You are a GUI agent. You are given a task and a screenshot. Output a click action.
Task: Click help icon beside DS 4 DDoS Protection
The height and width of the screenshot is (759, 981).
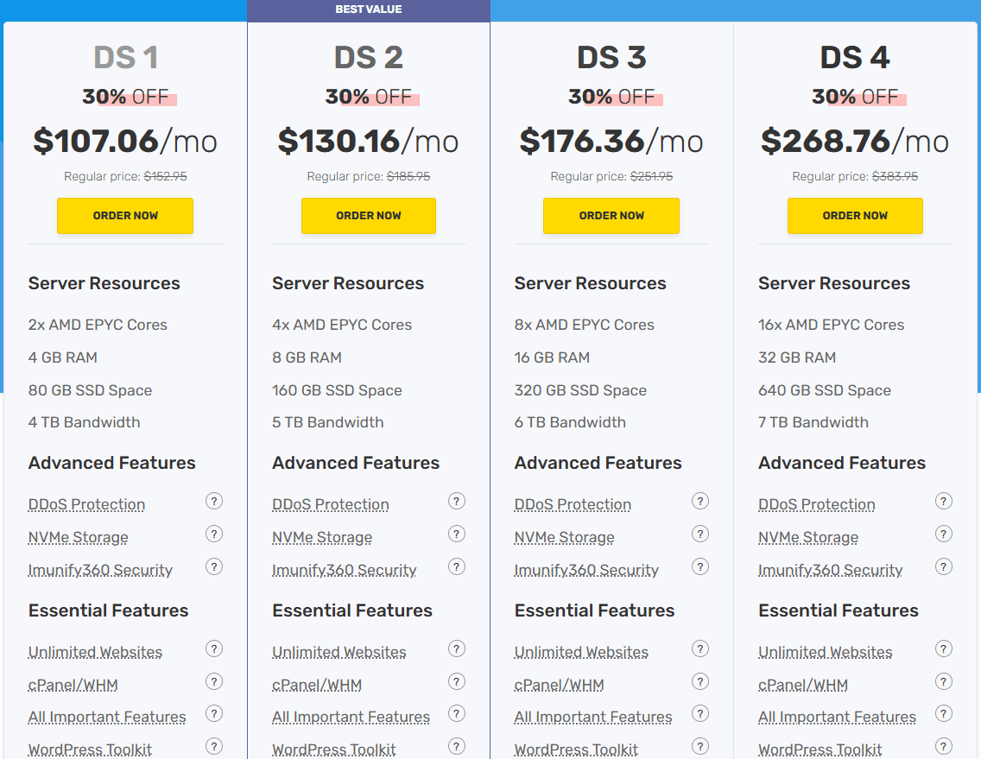(944, 502)
